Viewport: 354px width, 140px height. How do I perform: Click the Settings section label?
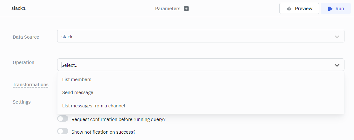pyautogui.click(x=22, y=102)
